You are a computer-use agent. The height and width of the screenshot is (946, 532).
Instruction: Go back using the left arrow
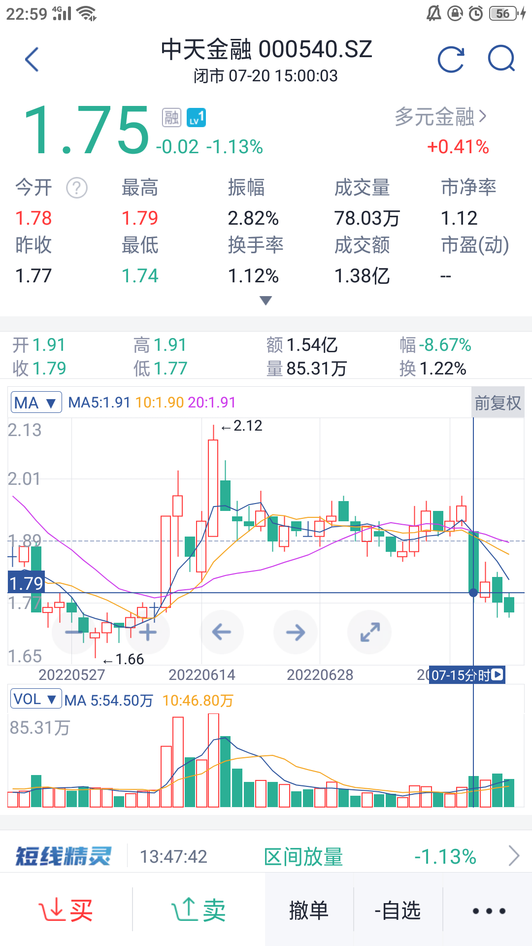[x=32, y=60]
